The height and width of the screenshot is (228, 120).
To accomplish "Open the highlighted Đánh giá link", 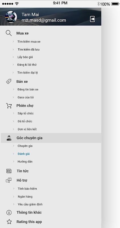I will [24, 154].
